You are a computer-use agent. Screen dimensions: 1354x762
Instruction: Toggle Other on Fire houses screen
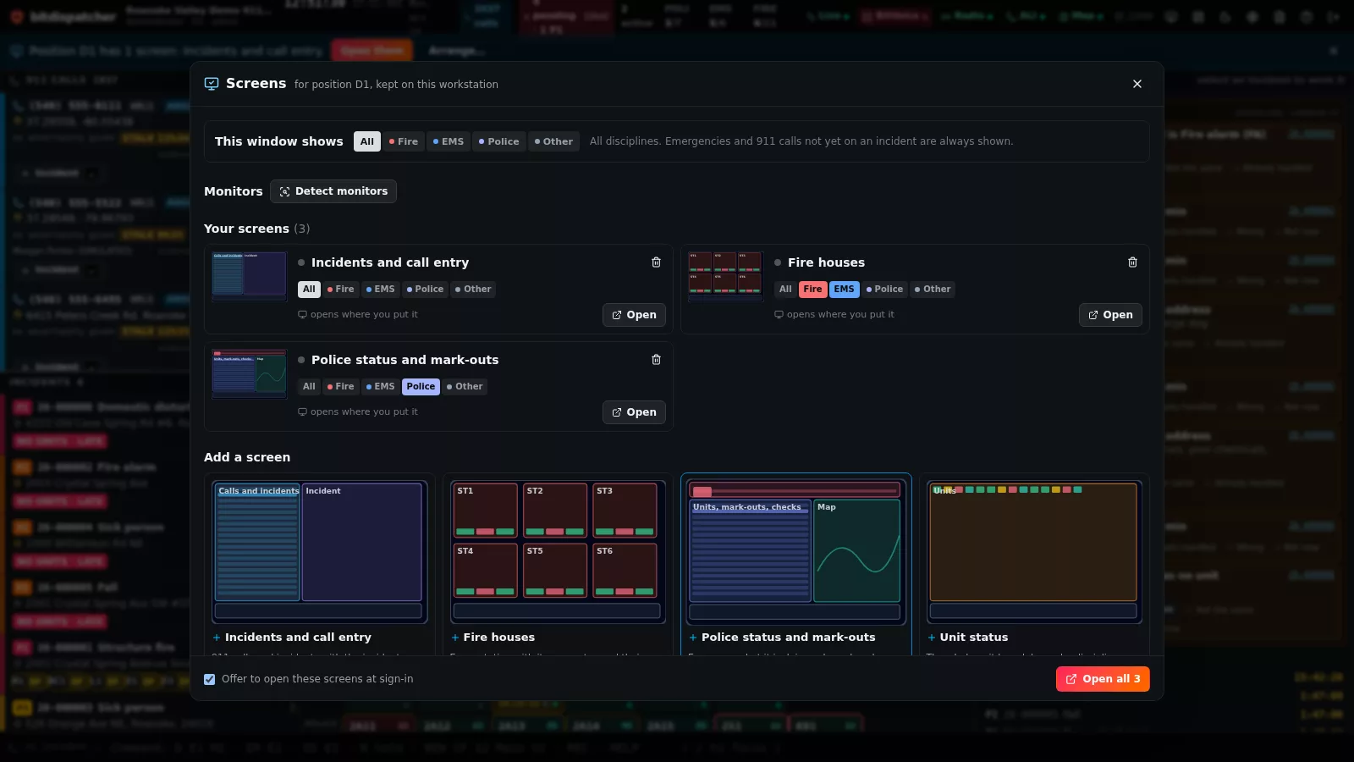933,290
